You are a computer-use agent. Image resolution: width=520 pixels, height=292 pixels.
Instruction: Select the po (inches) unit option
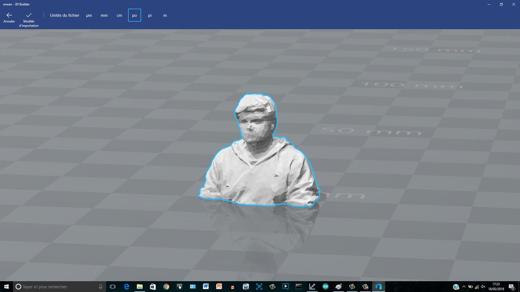pos(134,16)
